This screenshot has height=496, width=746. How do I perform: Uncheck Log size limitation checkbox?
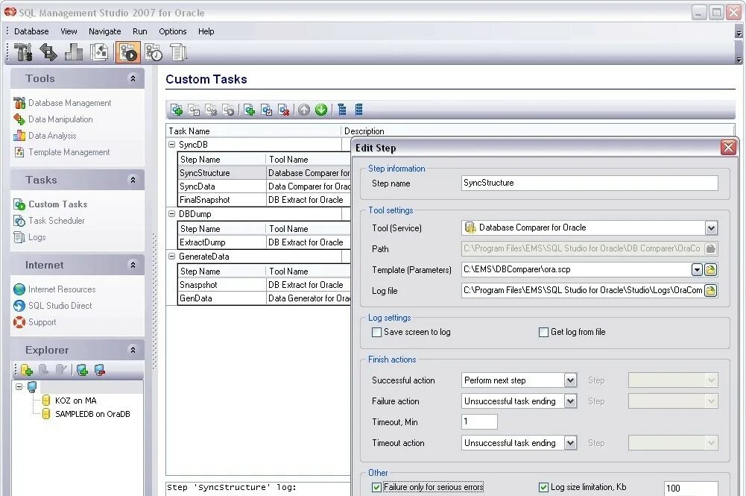pyautogui.click(x=543, y=488)
